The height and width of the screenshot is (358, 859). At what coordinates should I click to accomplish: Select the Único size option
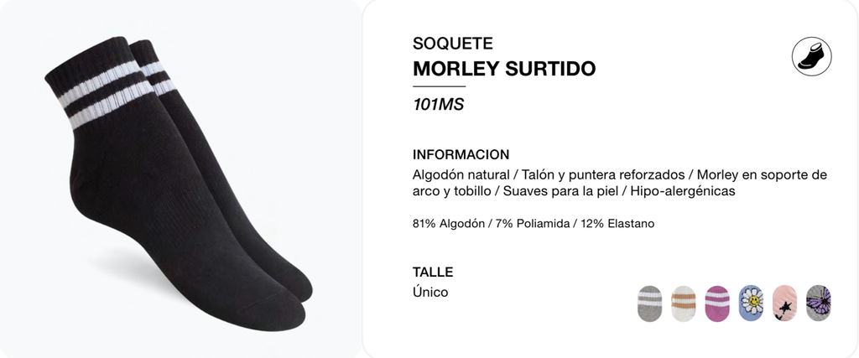click(x=430, y=293)
